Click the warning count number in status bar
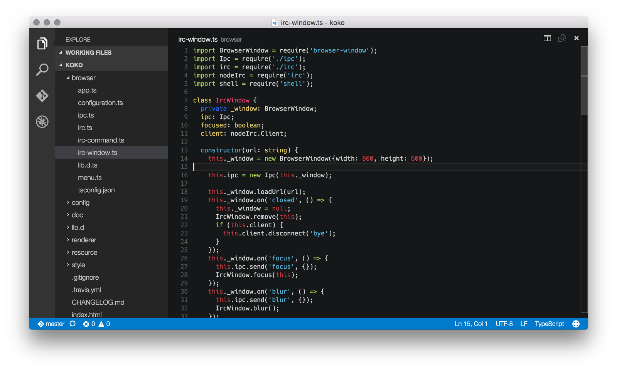Viewport: 617px width, 371px height. [x=108, y=324]
